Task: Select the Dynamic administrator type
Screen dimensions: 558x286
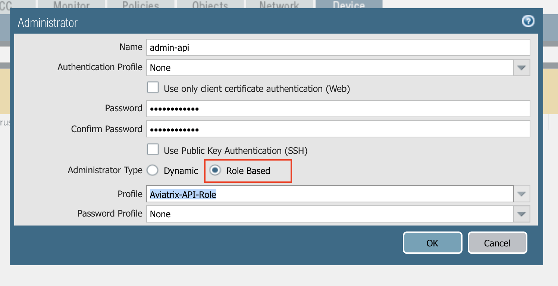Action: (153, 170)
